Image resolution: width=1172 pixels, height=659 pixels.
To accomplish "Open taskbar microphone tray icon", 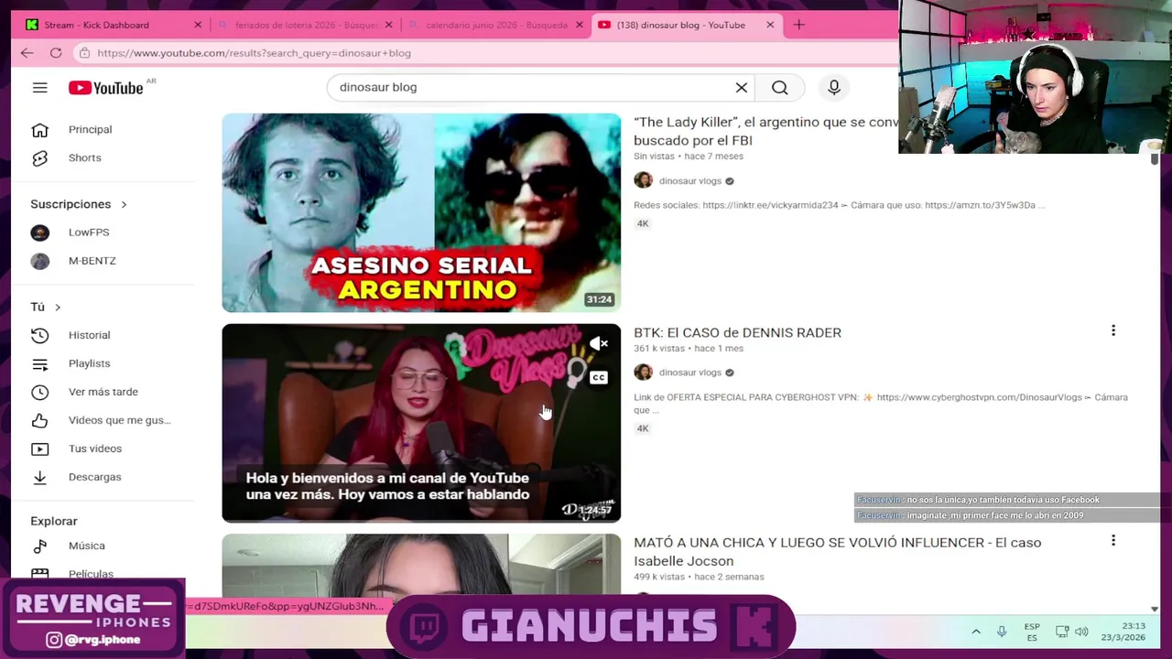I will (x=1002, y=632).
